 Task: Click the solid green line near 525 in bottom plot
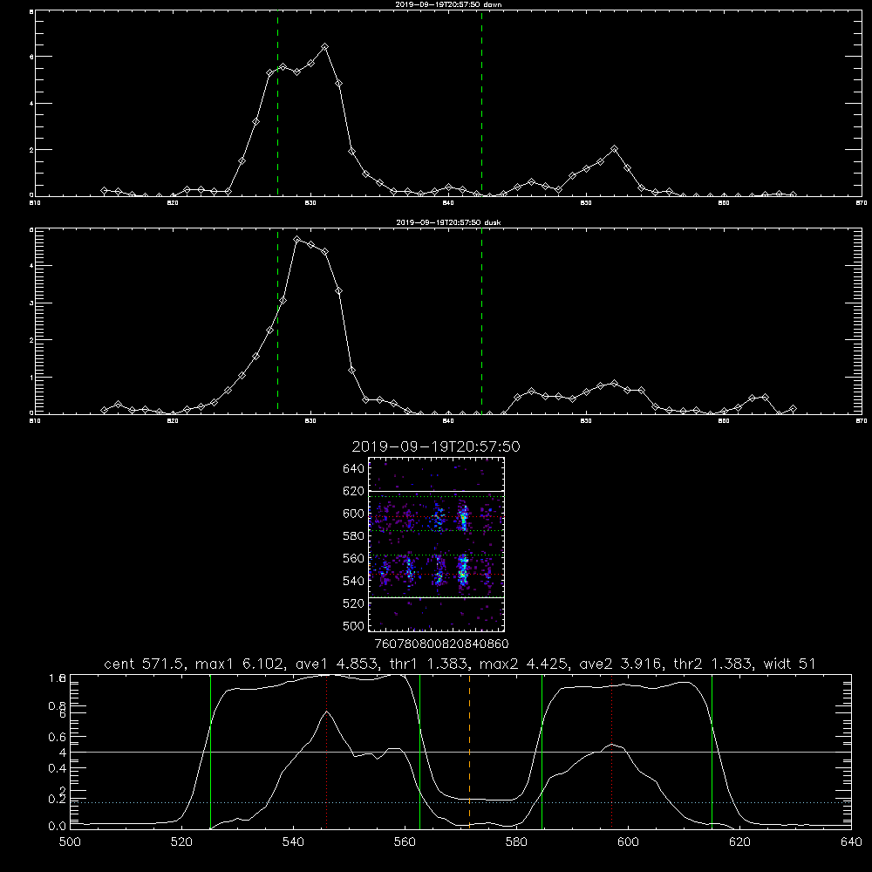click(210, 752)
